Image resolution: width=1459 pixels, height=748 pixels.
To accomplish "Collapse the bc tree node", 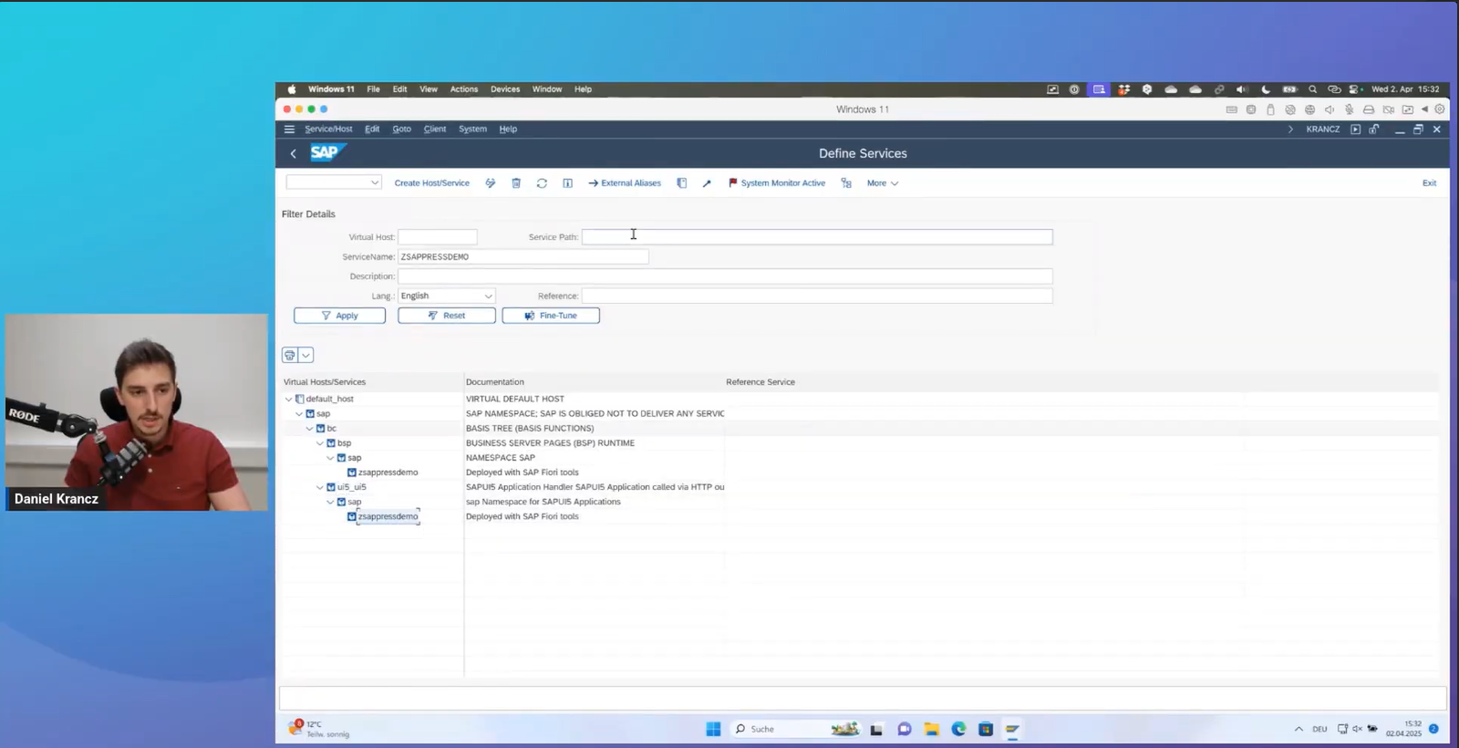I will point(309,429).
